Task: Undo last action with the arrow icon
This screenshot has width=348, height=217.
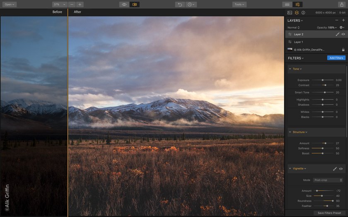Action: 180,5
